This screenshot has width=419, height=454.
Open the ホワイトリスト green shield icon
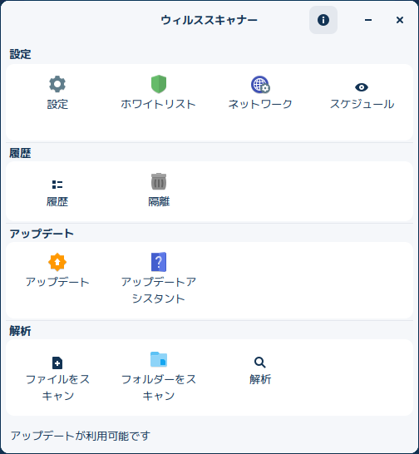(x=159, y=84)
